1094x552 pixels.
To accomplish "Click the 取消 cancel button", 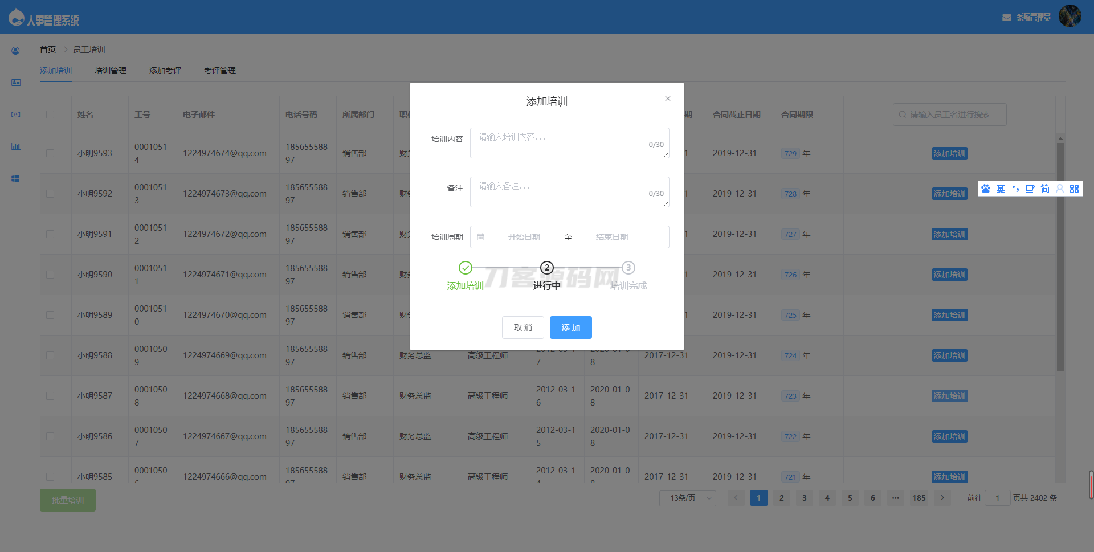I will point(523,328).
